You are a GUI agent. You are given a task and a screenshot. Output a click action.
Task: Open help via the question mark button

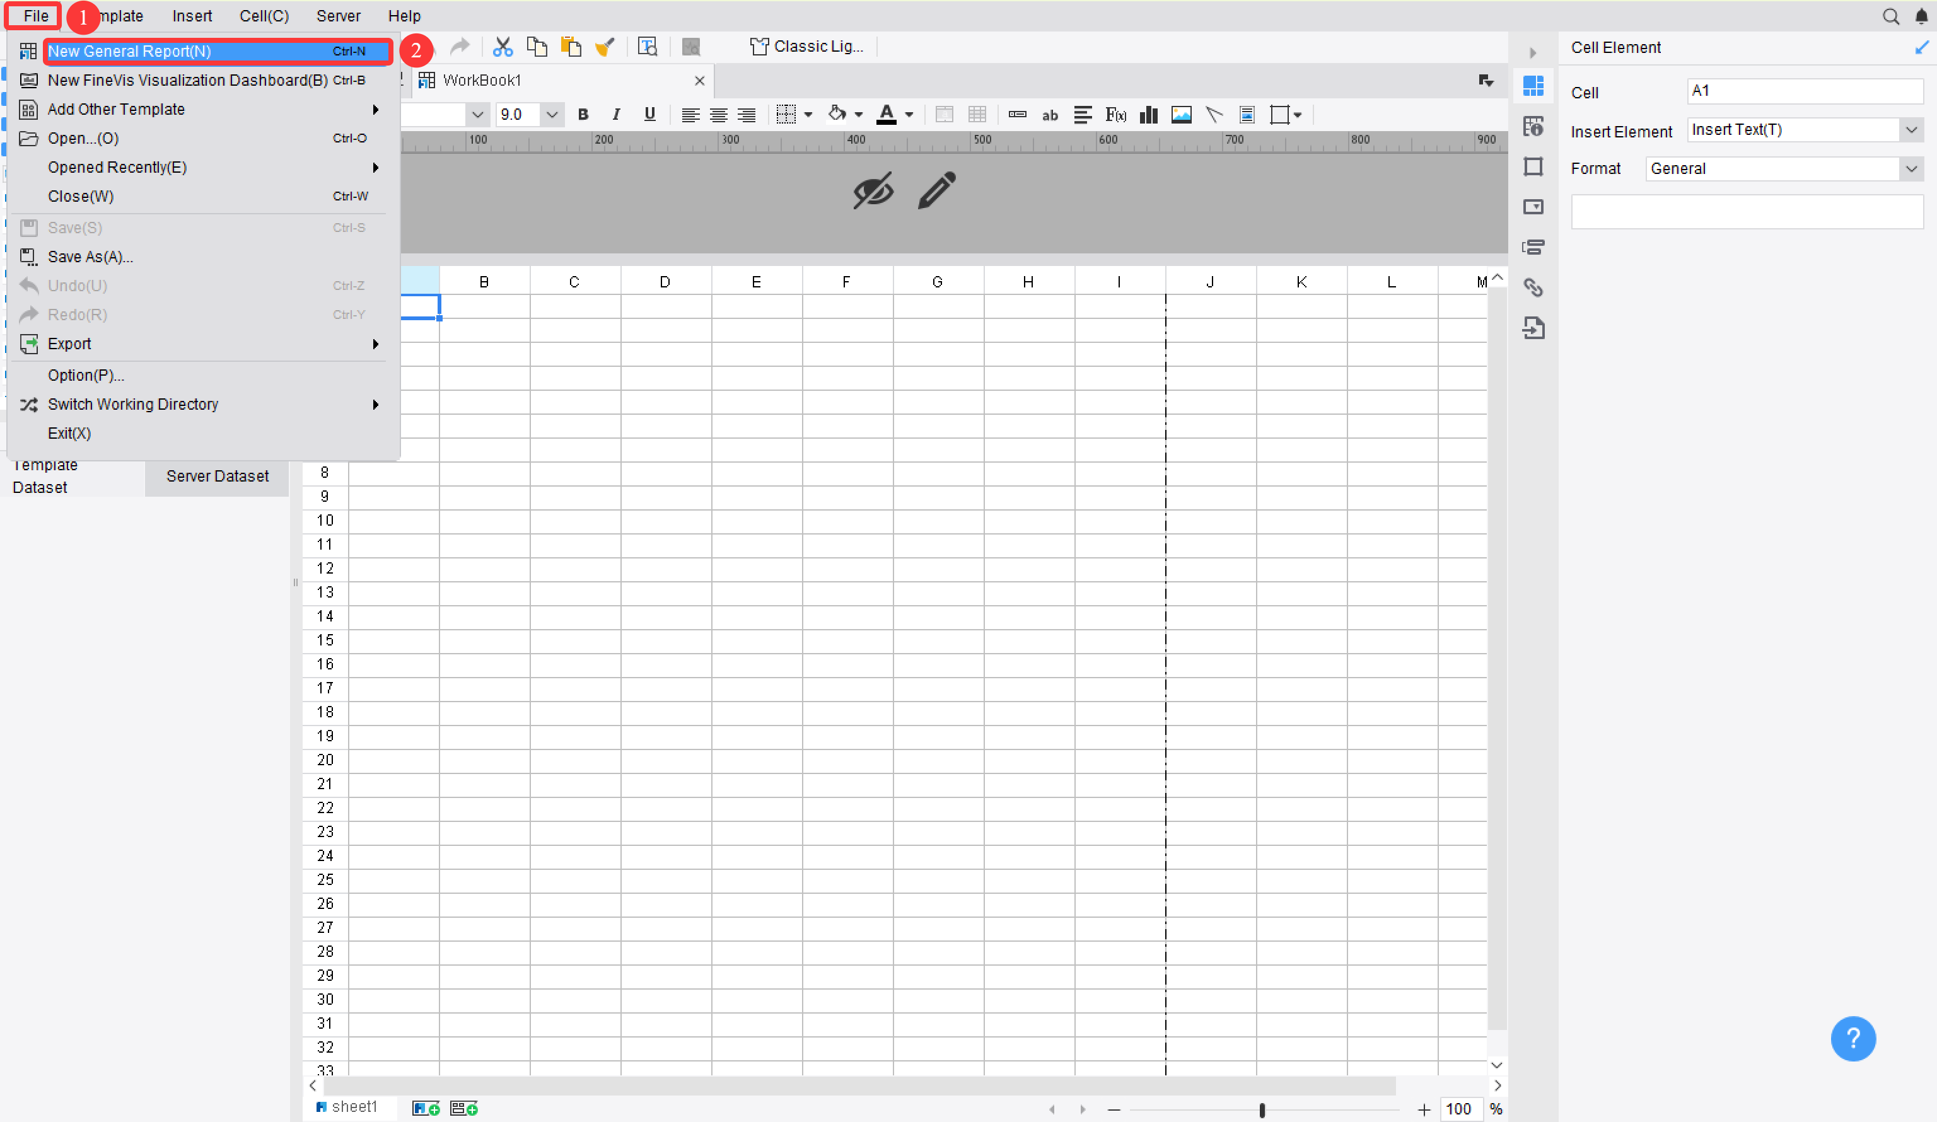[x=1853, y=1039]
